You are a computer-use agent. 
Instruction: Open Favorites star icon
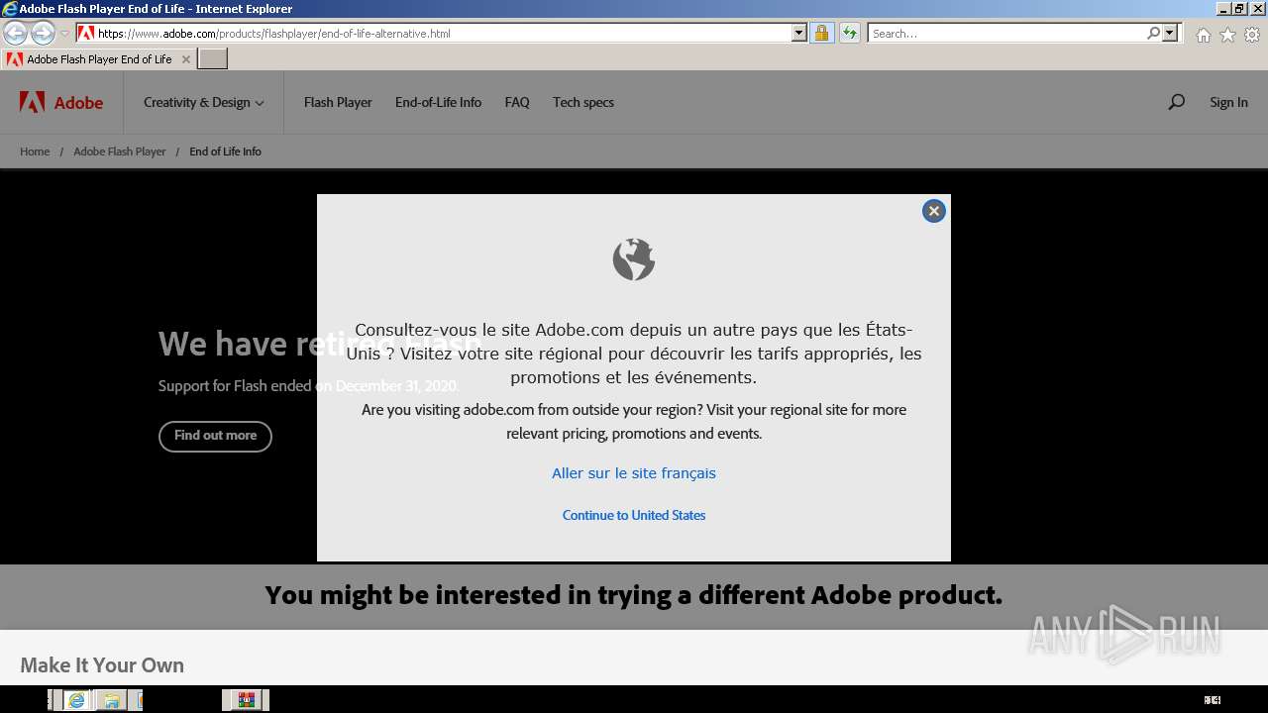pyautogui.click(x=1227, y=35)
